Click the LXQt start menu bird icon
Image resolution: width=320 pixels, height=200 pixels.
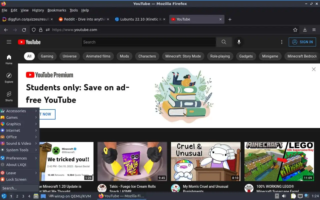(x=4, y=196)
